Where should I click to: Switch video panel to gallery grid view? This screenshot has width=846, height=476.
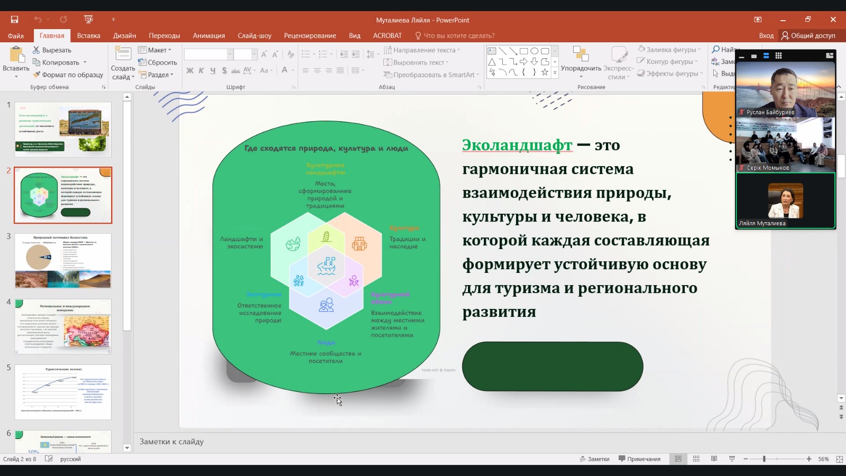click(778, 56)
